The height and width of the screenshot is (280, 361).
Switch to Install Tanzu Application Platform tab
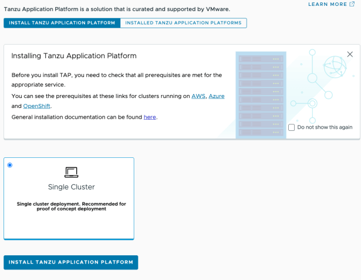(62, 23)
